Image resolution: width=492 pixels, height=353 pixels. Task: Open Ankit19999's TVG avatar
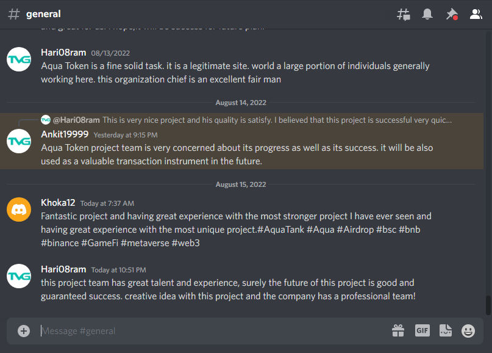[19, 141]
